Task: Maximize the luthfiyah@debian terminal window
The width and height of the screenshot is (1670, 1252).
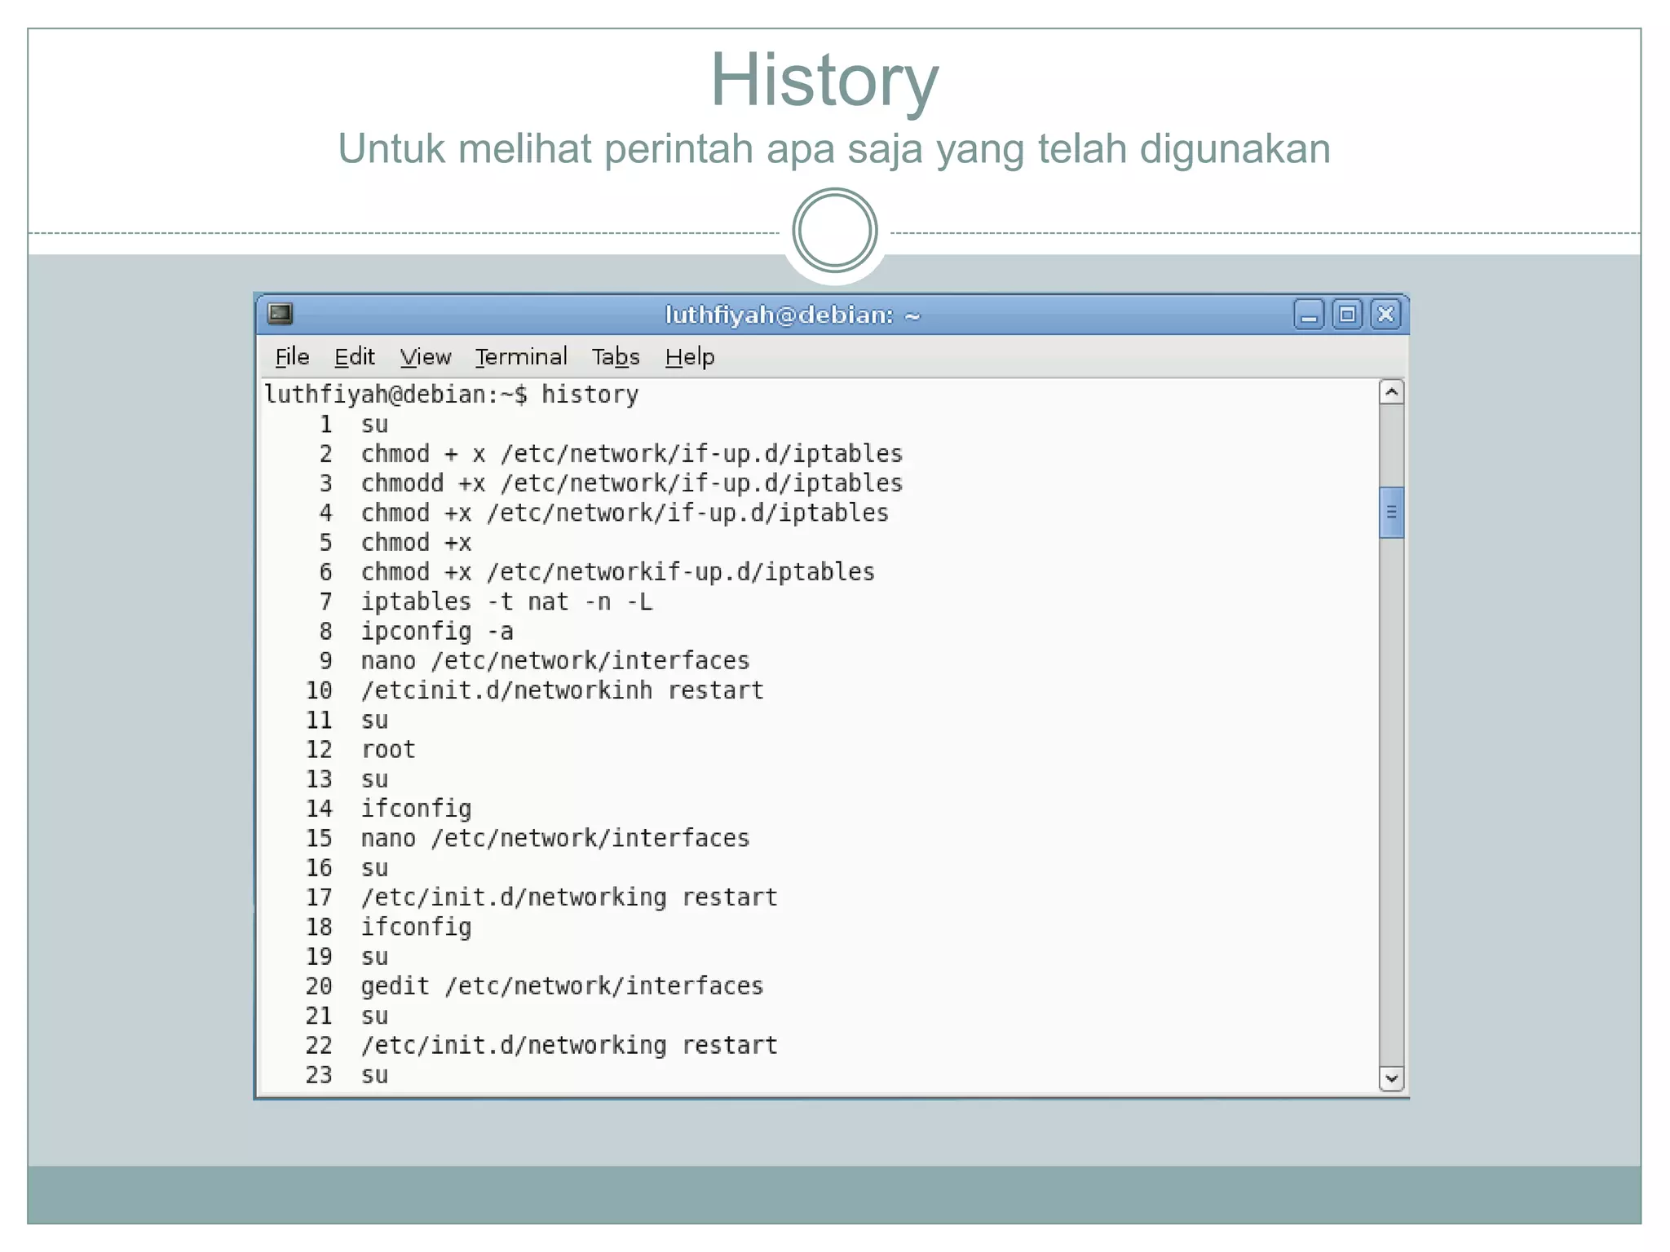Action: [1347, 315]
